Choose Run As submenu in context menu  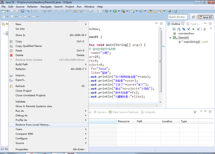pos(49,111)
